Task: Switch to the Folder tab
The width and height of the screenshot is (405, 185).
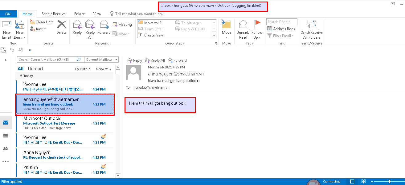Action: 79,14
